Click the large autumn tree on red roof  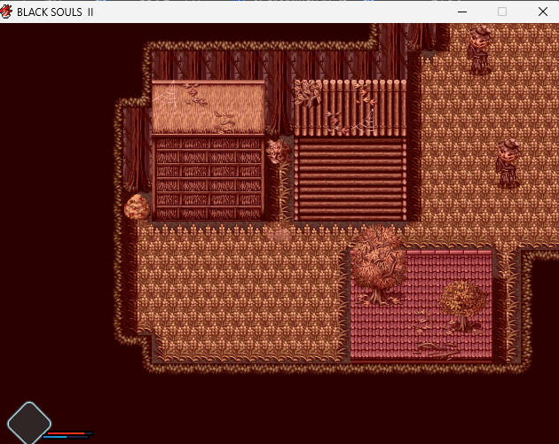point(379,264)
